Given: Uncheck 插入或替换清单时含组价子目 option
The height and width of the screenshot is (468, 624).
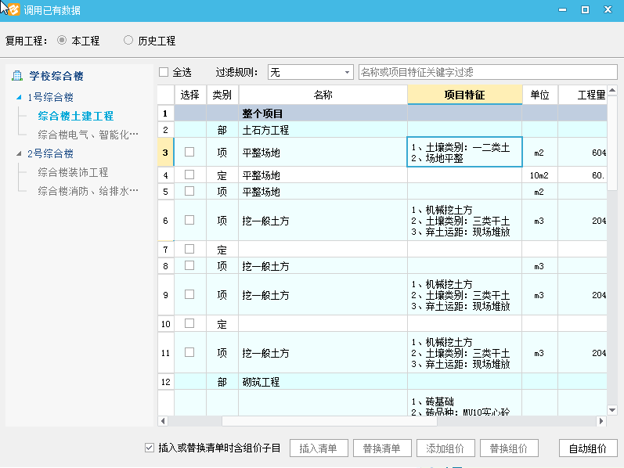Looking at the screenshot, I should 150,448.
